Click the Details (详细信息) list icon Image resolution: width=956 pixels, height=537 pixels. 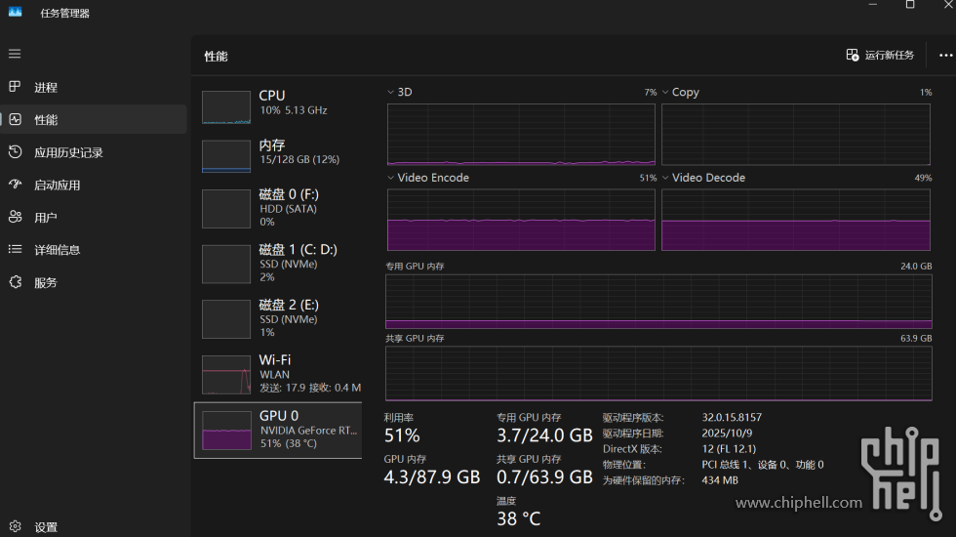point(15,250)
